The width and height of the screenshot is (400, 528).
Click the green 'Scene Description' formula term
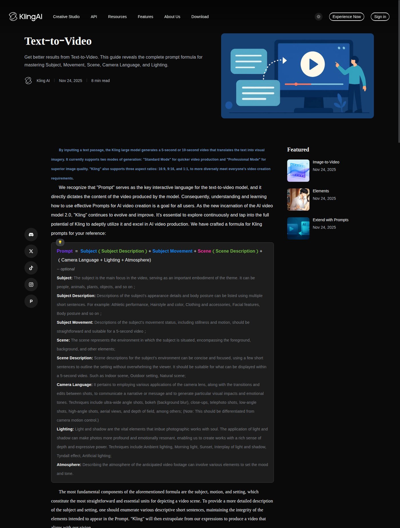(x=235, y=251)
